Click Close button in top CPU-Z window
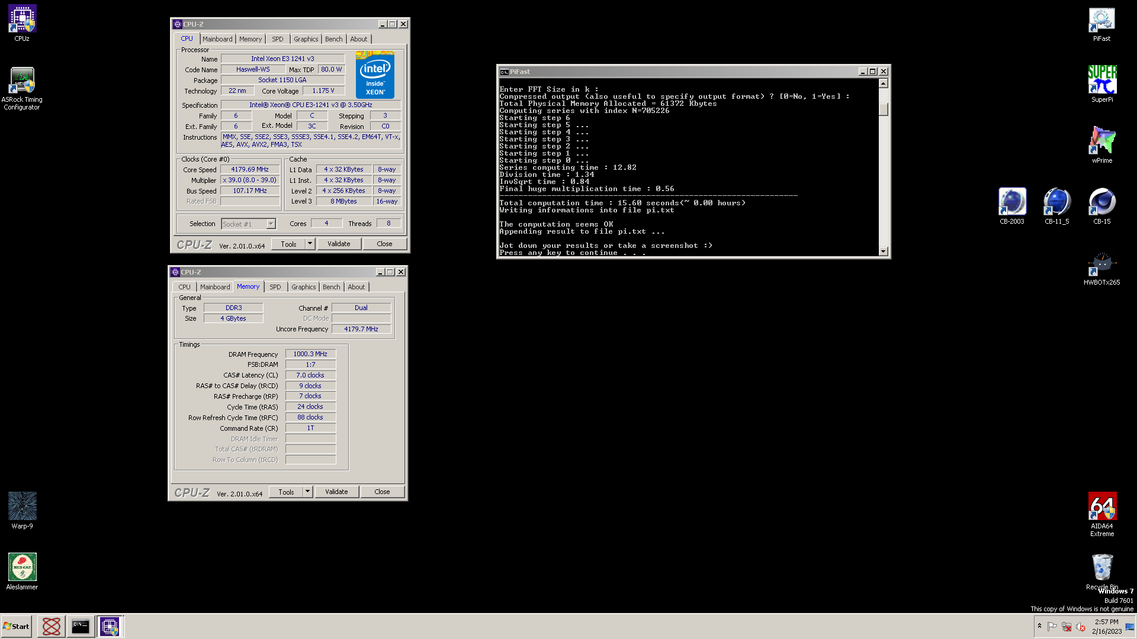Screen dimensions: 1137x639 [x=384, y=244]
